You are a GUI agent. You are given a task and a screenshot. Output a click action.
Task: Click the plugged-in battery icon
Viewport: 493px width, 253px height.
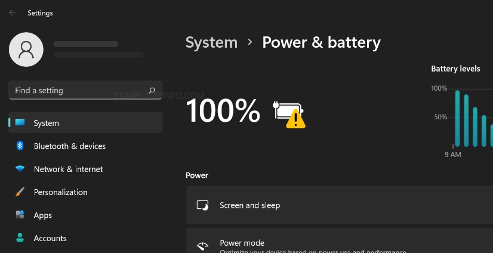(287, 110)
